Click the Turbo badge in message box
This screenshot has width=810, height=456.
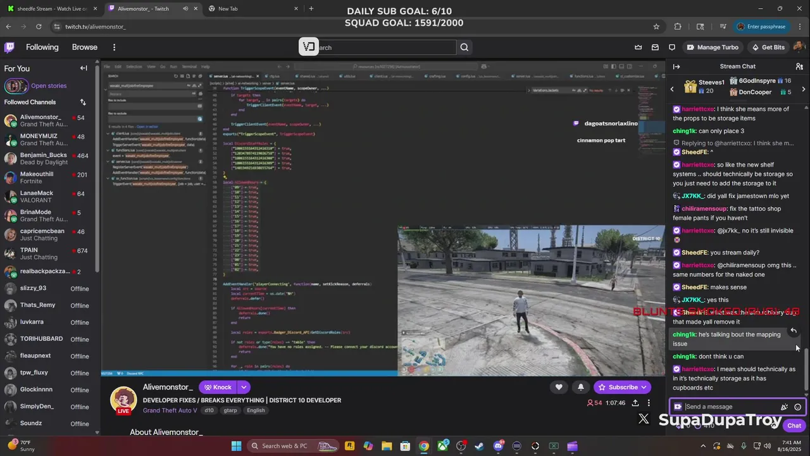pyautogui.click(x=678, y=407)
